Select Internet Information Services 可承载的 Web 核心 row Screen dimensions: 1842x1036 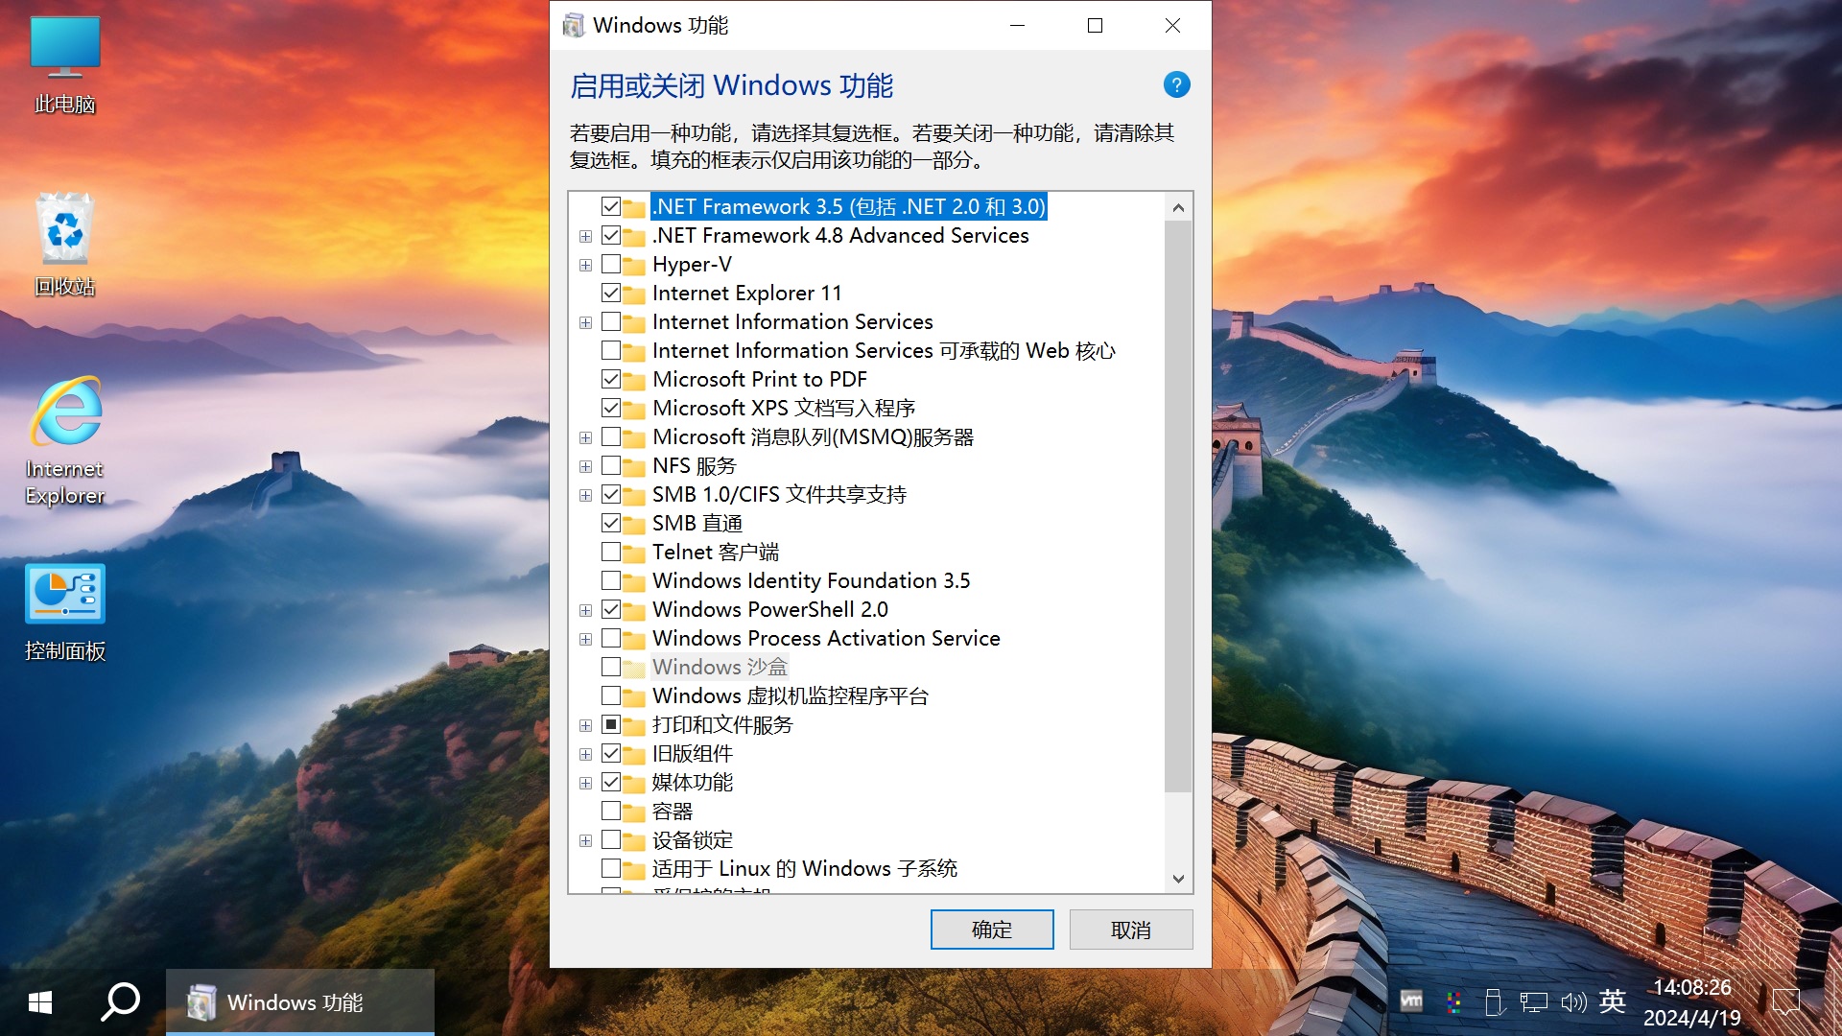884,350
